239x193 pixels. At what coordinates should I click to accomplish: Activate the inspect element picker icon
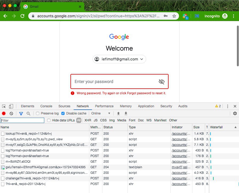pyautogui.click(x=4, y=106)
